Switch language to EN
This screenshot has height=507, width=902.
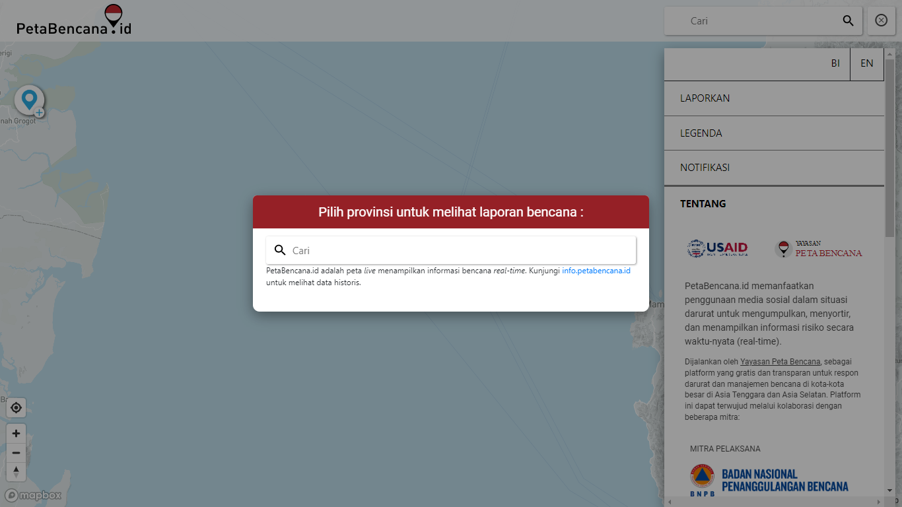tap(866, 63)
